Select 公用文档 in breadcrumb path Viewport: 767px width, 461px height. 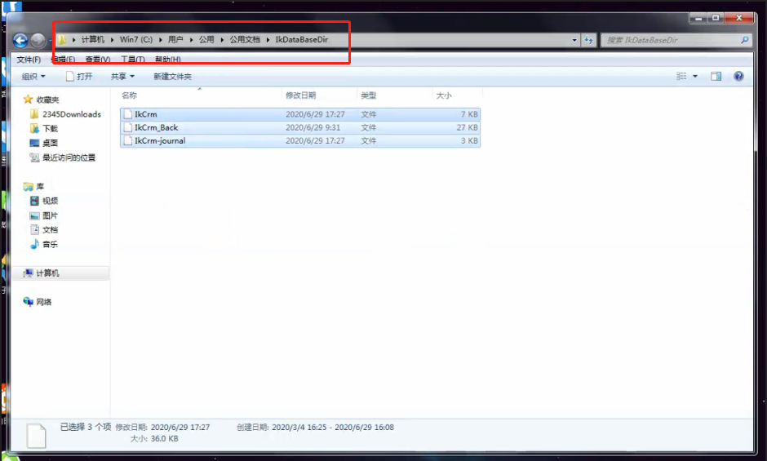[x=245, y=40]
